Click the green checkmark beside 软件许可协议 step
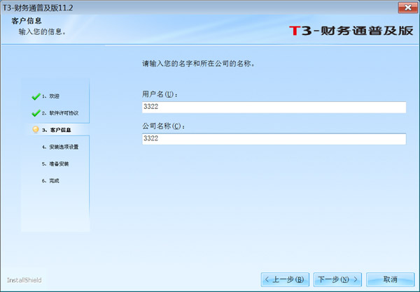 [36, 113]
